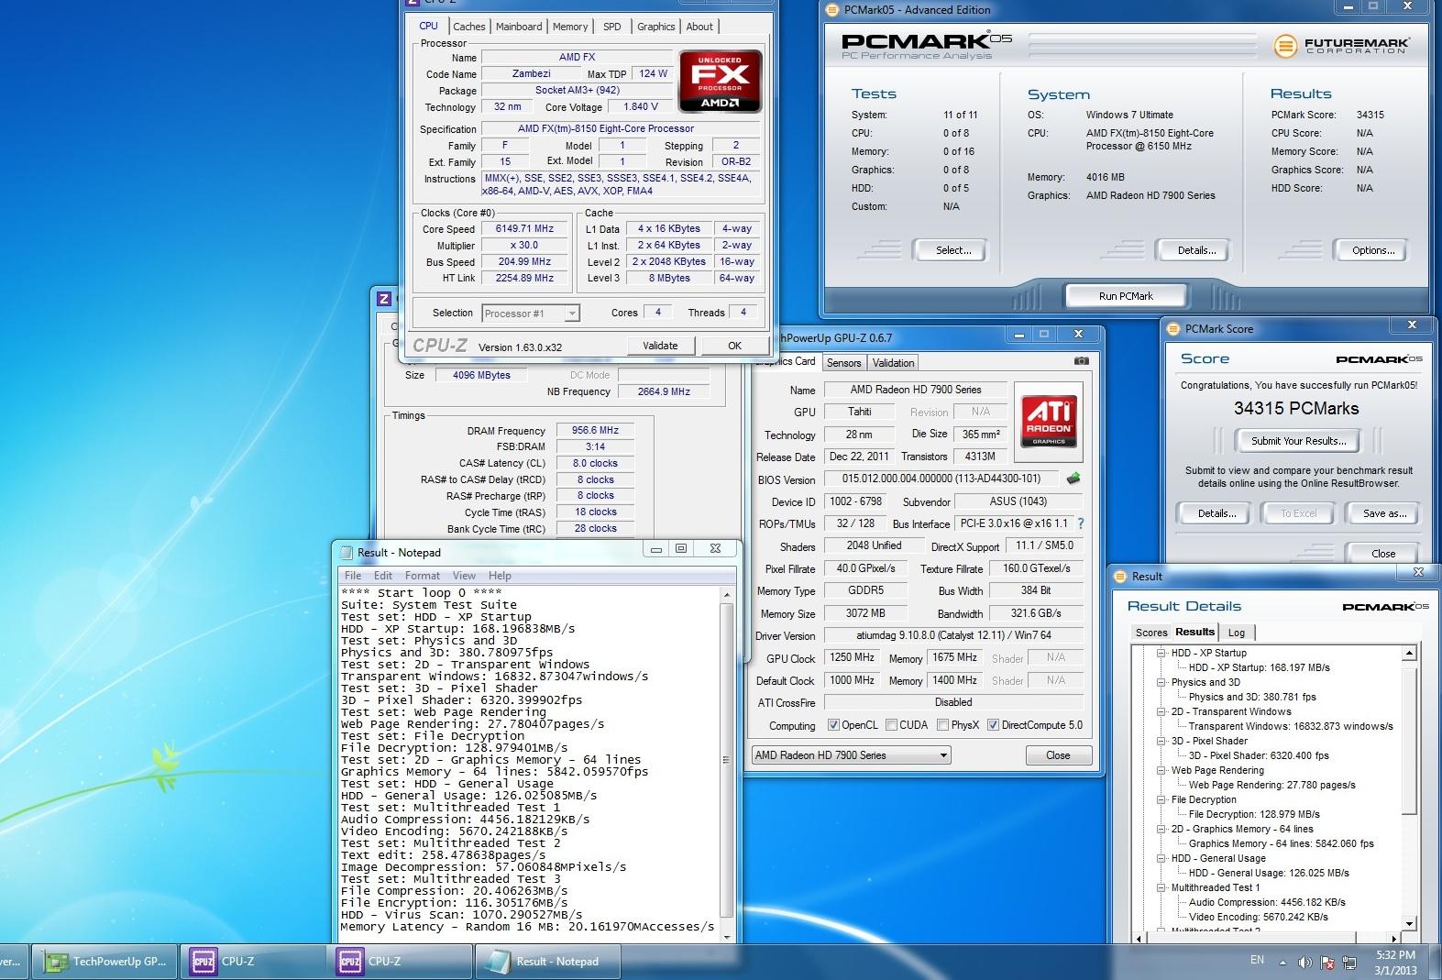Click the GPU Name field in GPU-Z

pyautogui.click(x=915, y=390)
